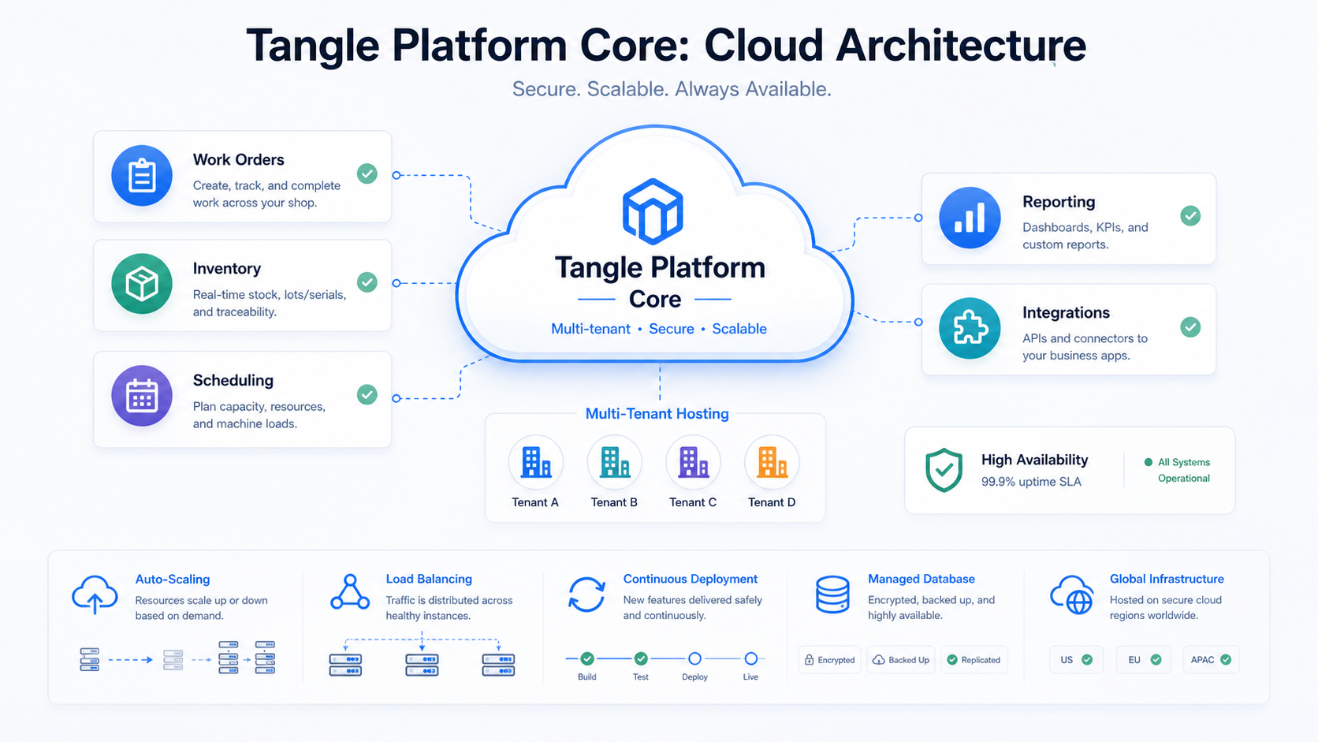Click 'Multi-tenant' text under Core
1318x742 pixels.
pos(590,329)
